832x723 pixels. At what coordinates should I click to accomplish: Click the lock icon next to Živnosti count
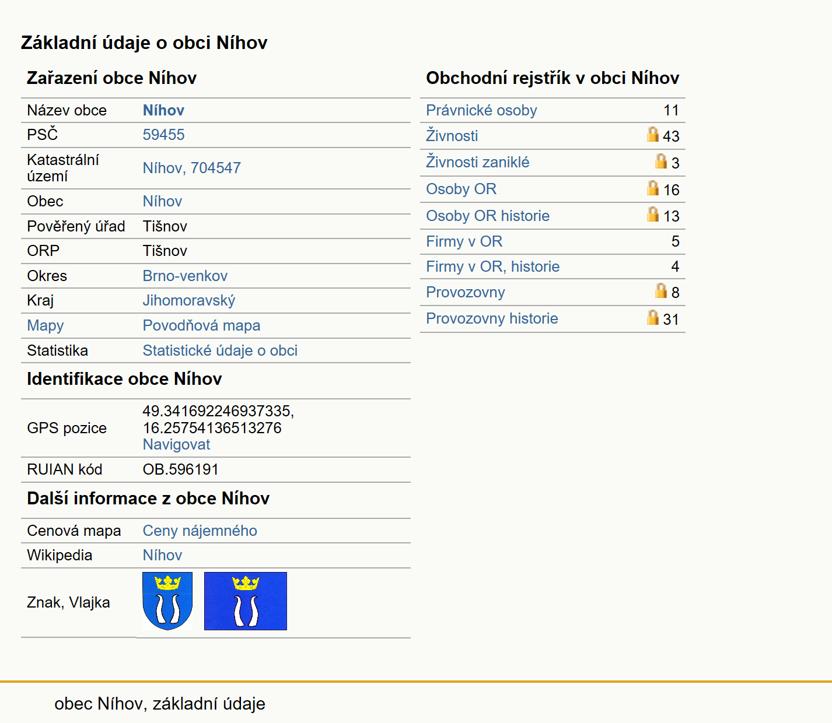tap(653, 135)
